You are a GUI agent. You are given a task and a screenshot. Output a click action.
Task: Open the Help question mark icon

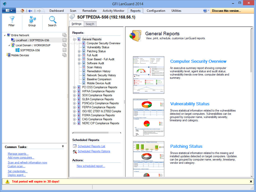click(205, 10)
